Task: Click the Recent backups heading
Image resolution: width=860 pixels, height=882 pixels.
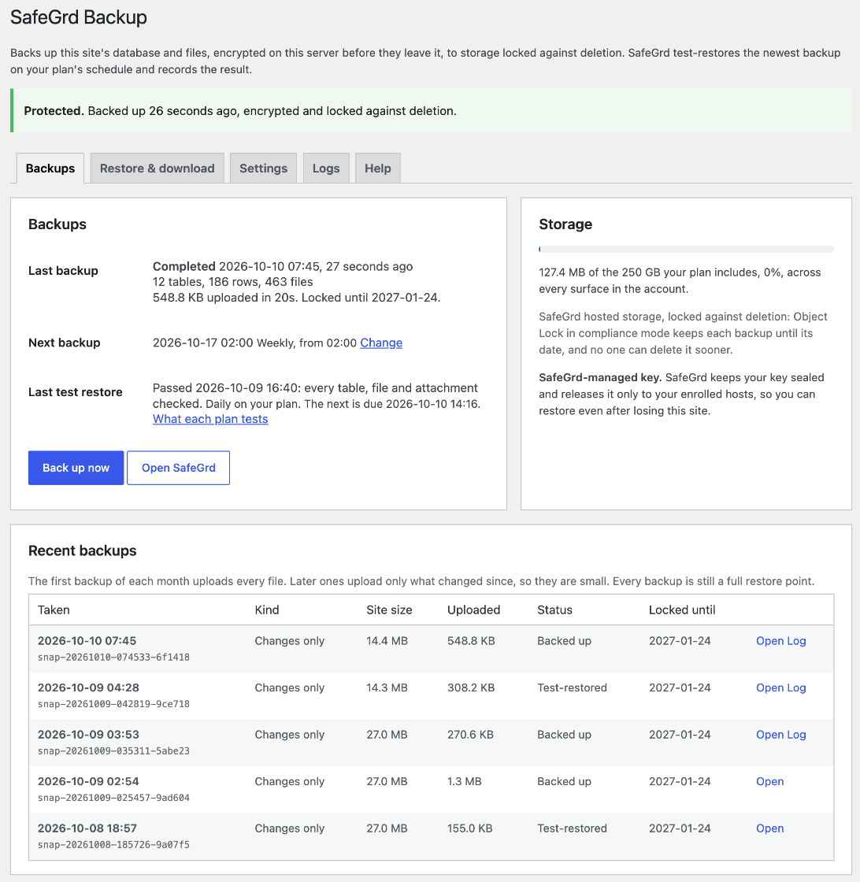Action: click(82, 550)
